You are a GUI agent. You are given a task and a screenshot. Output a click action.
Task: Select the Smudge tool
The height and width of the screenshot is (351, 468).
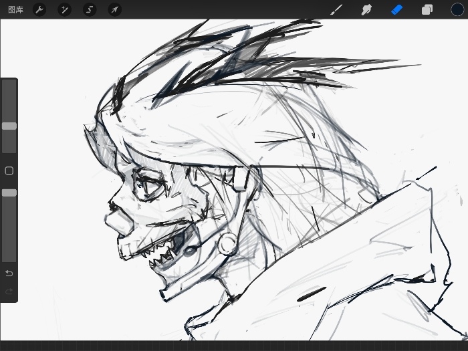pos(366,9)
